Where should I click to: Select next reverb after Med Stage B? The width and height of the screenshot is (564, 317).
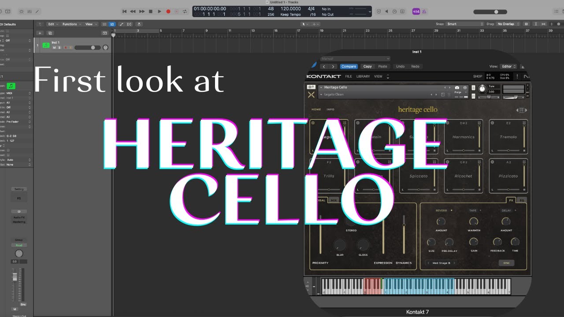(454, 263)
